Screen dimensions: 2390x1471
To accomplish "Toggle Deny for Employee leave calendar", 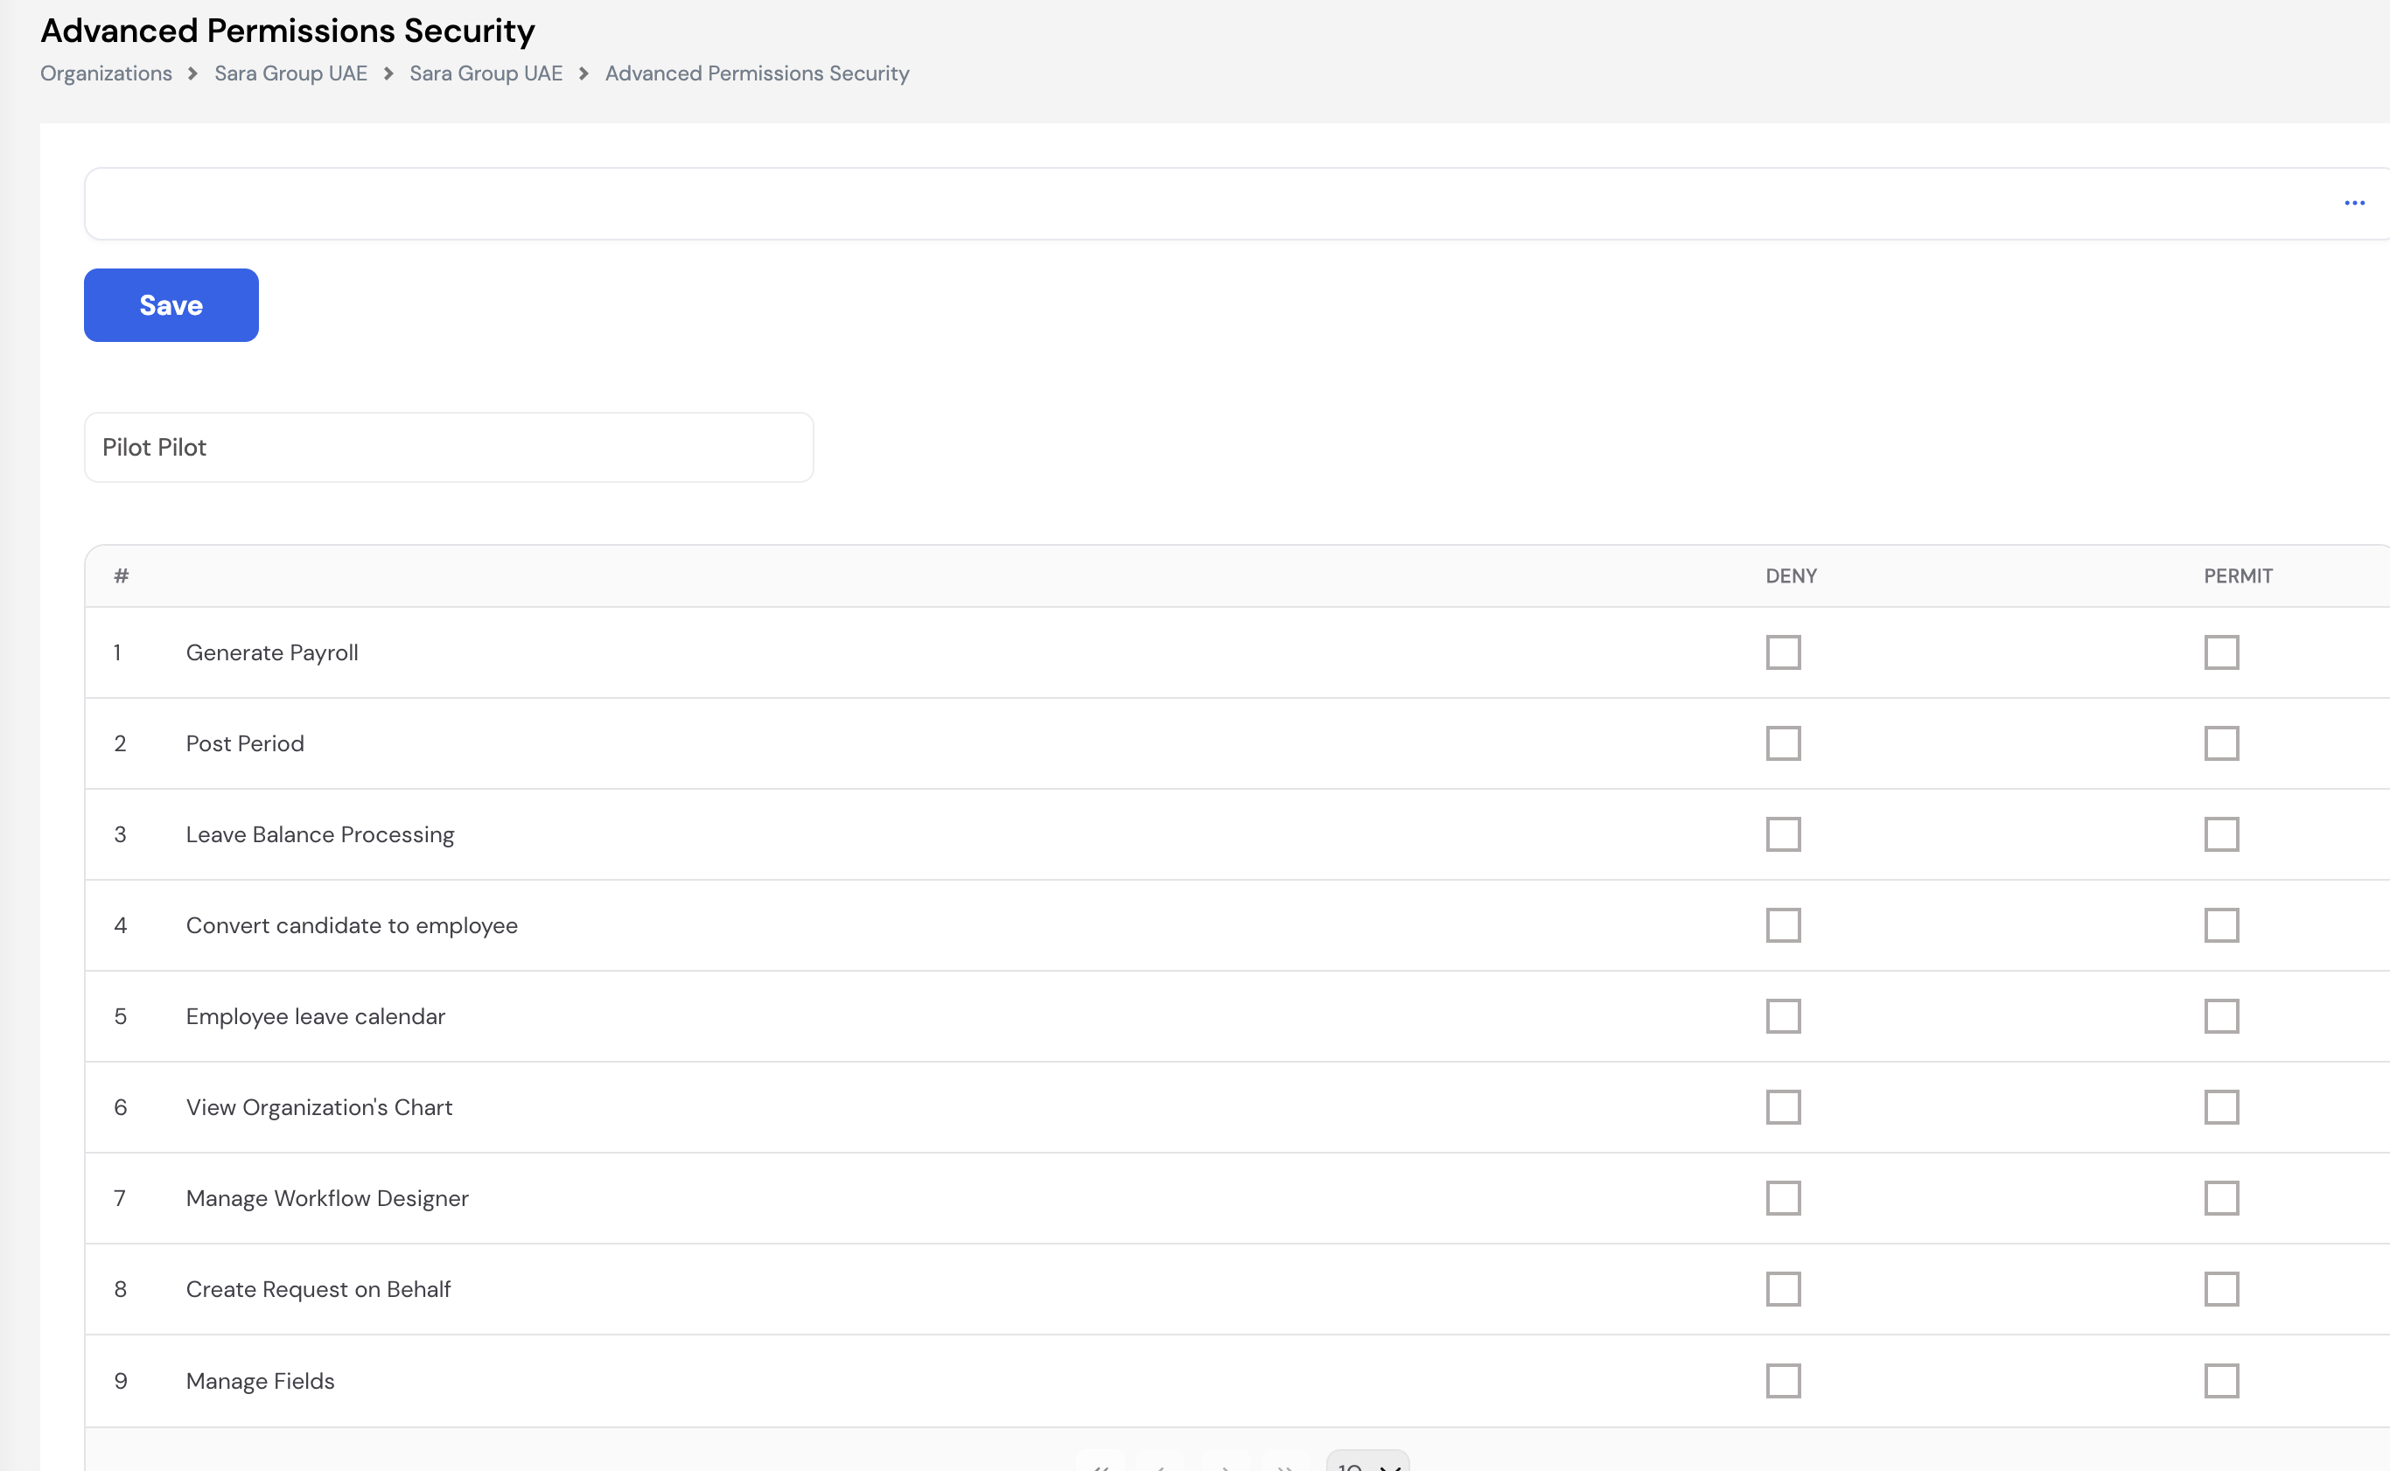I will [1784, 1016].
